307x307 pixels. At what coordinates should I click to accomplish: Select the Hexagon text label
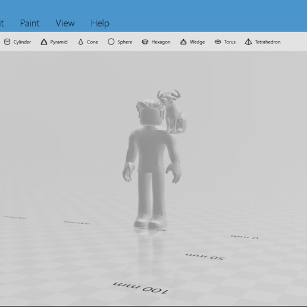click(x=161, y=42)
